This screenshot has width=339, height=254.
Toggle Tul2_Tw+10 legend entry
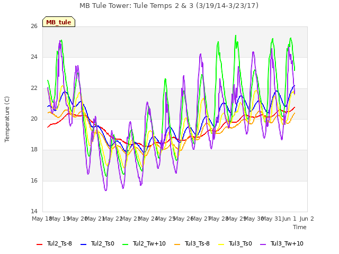pos(144,243)
